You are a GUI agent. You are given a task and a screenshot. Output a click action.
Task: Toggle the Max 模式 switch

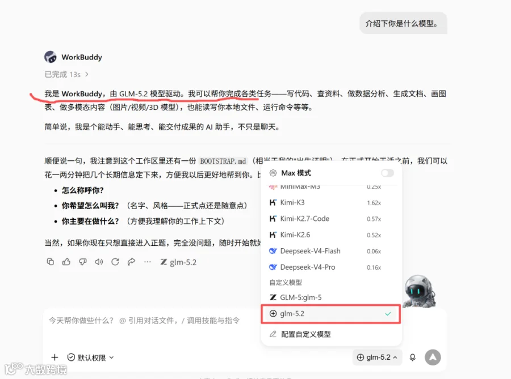(x=387, y=173)
